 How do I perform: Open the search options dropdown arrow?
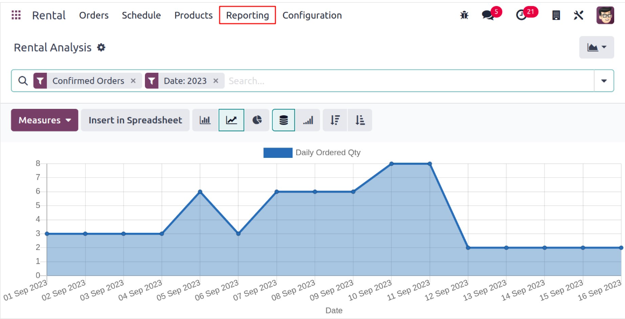tap(604, 81)
